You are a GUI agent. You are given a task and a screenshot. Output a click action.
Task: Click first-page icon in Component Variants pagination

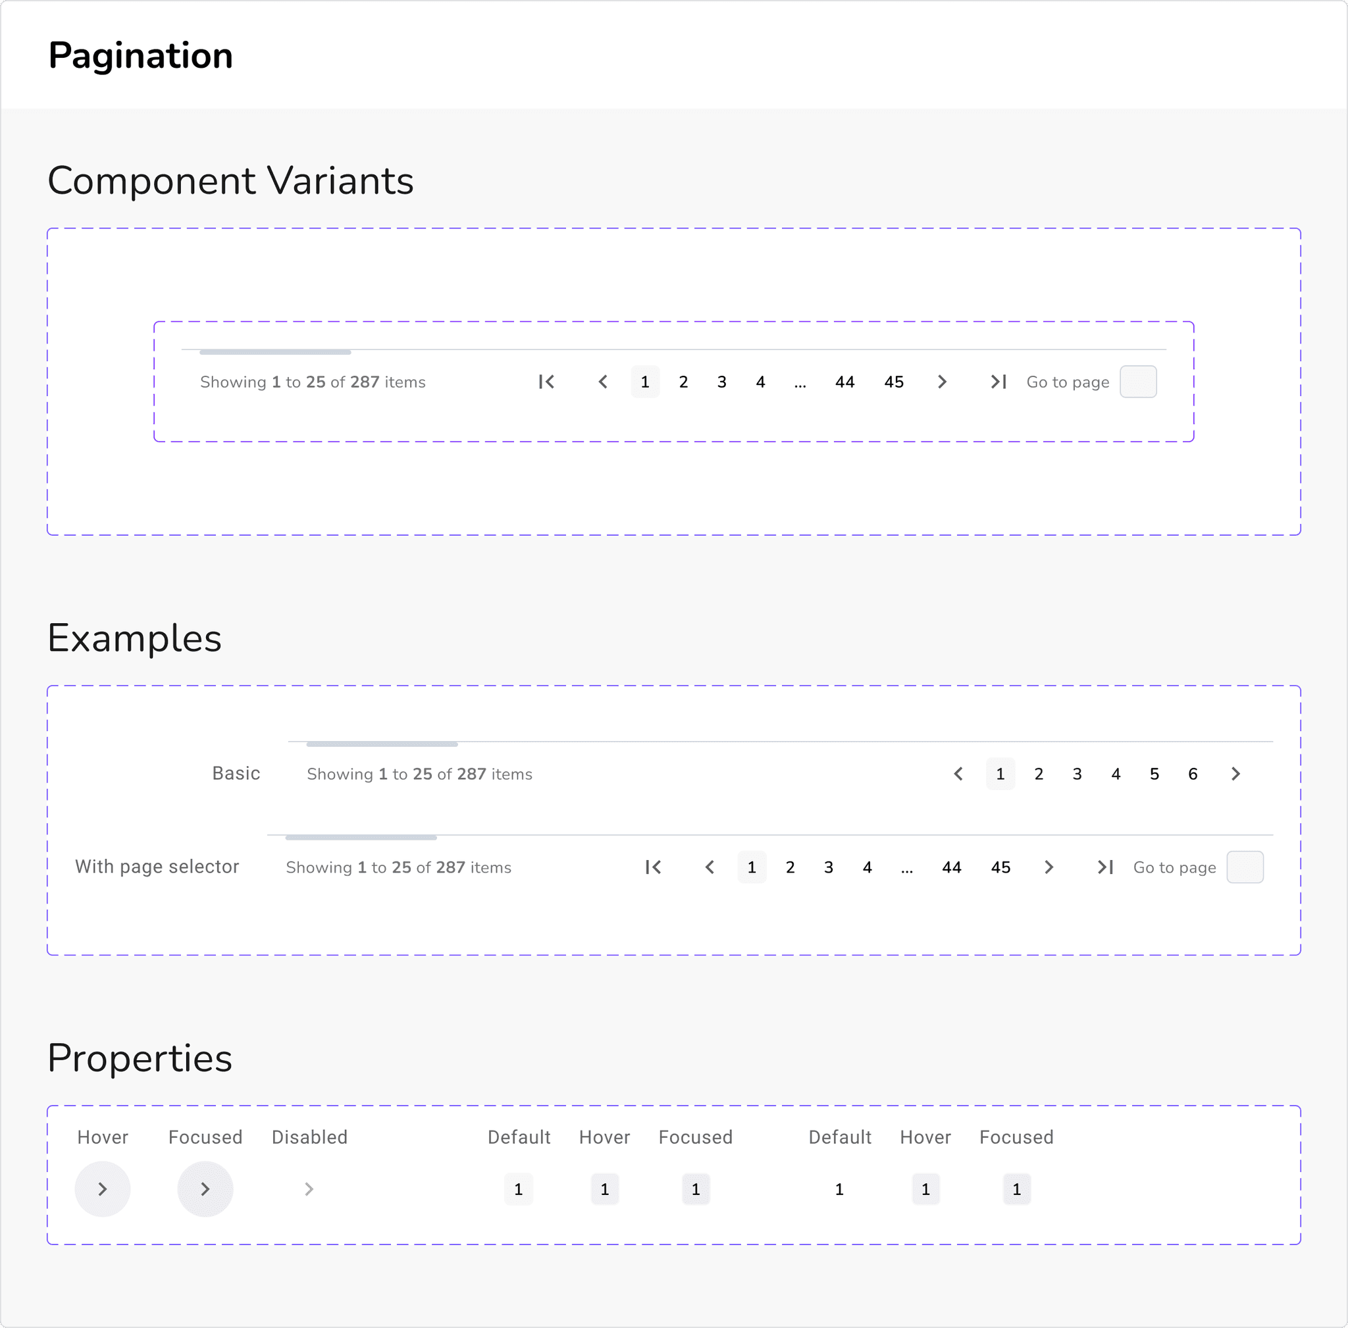coord(546,382)
